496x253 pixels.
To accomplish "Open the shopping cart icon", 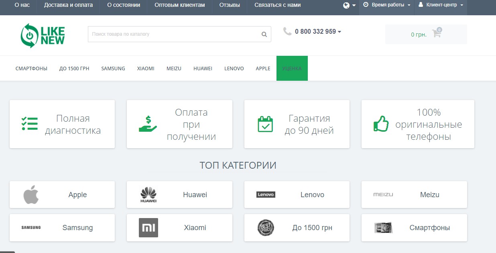I will [x=436, y=34].
